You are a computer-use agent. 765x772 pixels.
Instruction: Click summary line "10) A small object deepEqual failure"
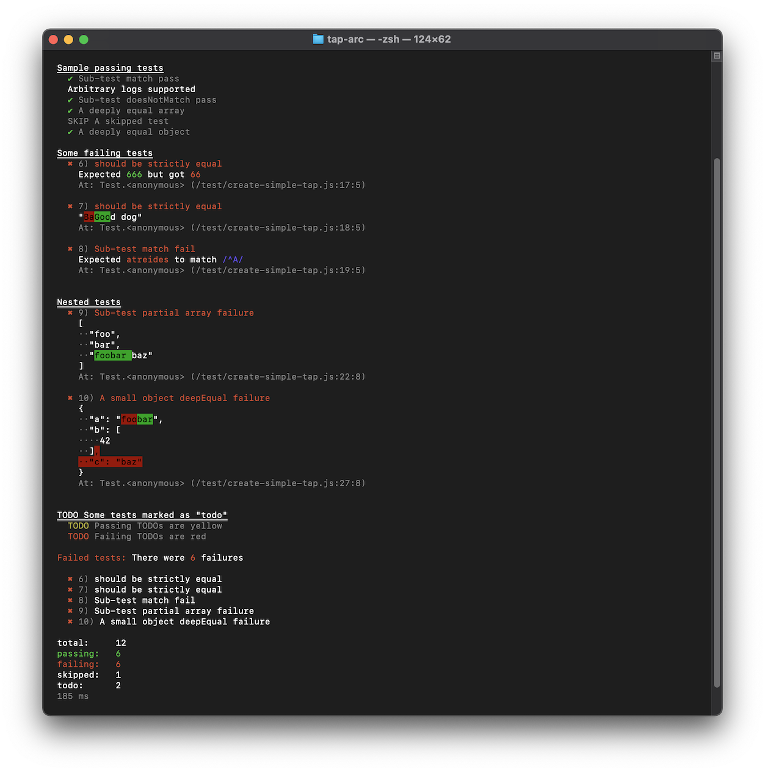click(169, 622)
